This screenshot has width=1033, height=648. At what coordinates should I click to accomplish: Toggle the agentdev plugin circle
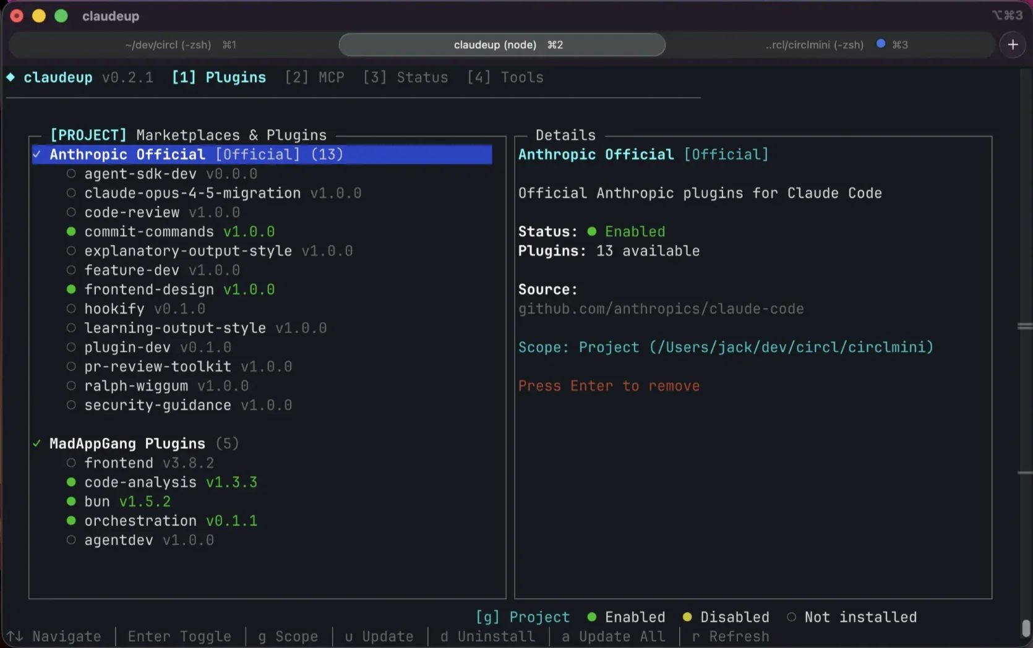coord(71,540)
